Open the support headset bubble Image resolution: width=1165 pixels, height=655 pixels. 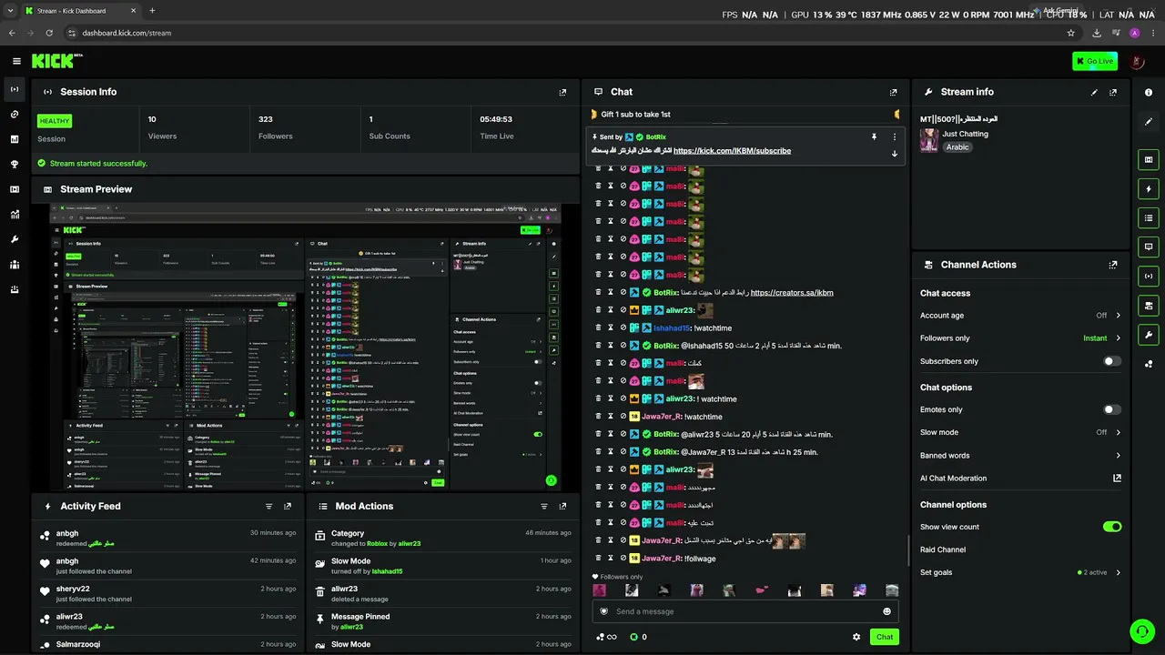[x=1141, y=631]
